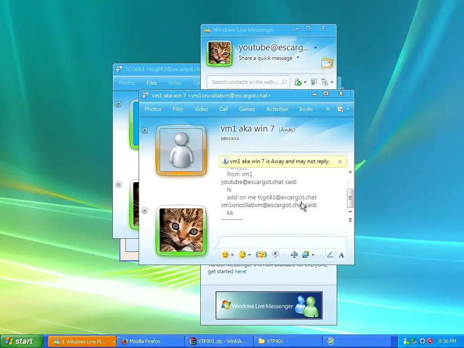Click the red security shield tray icon
Screen dimensions: 464x348
(x=430, y=341)
